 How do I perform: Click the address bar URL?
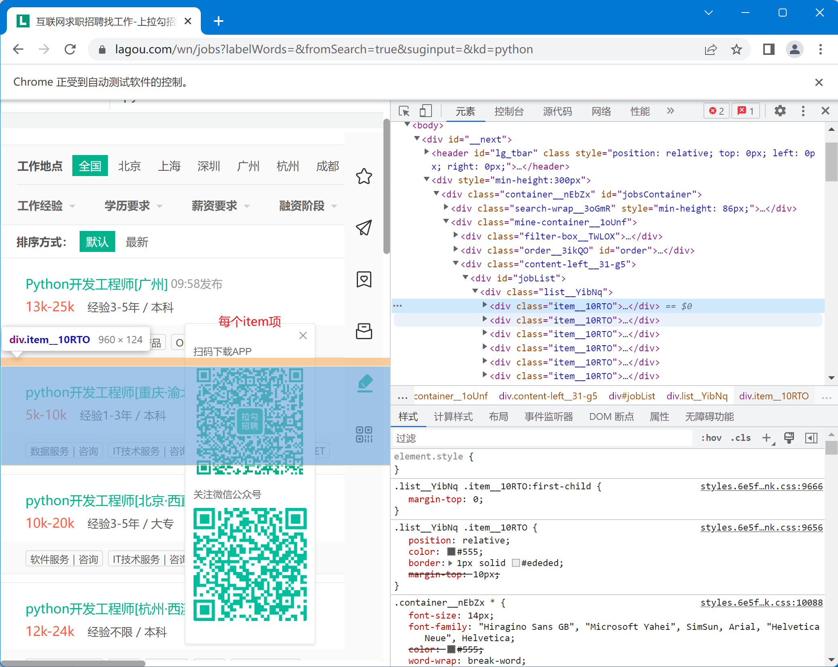point(324,49)
